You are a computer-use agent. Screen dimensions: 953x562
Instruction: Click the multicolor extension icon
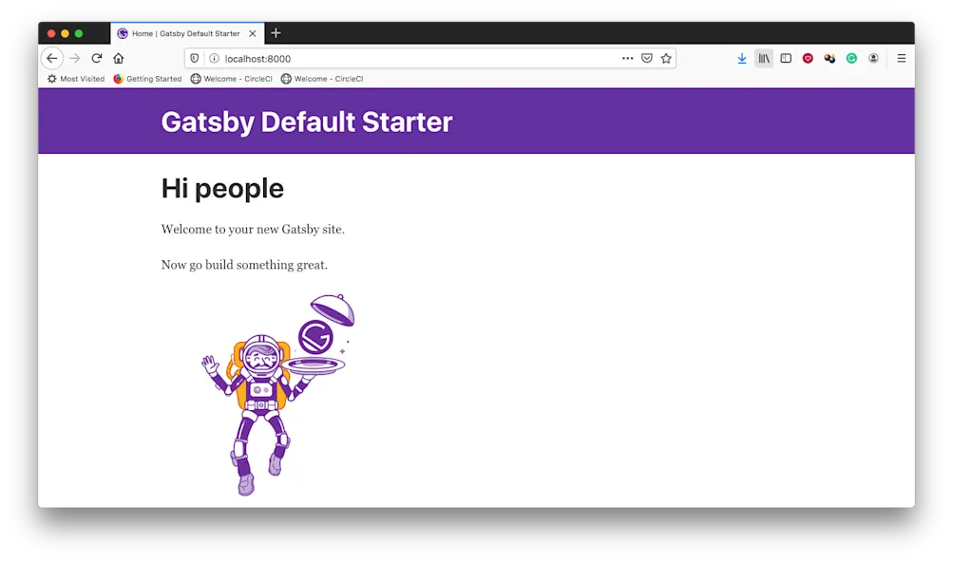(829, 58)
